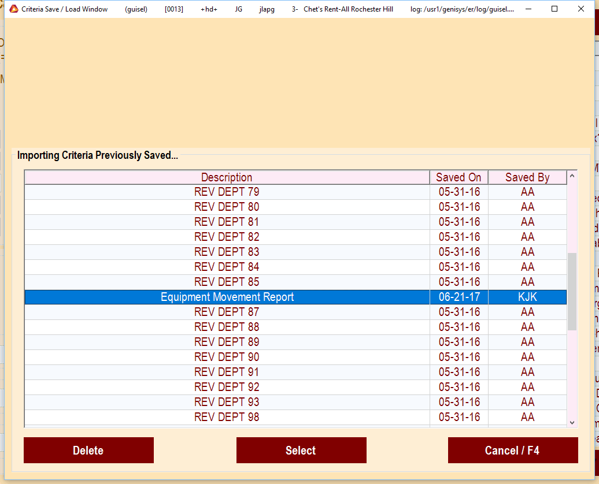Screen dimensions: 599x484
Task: Click the saved date of REV DEPT 90
Action: coord(459,357)
